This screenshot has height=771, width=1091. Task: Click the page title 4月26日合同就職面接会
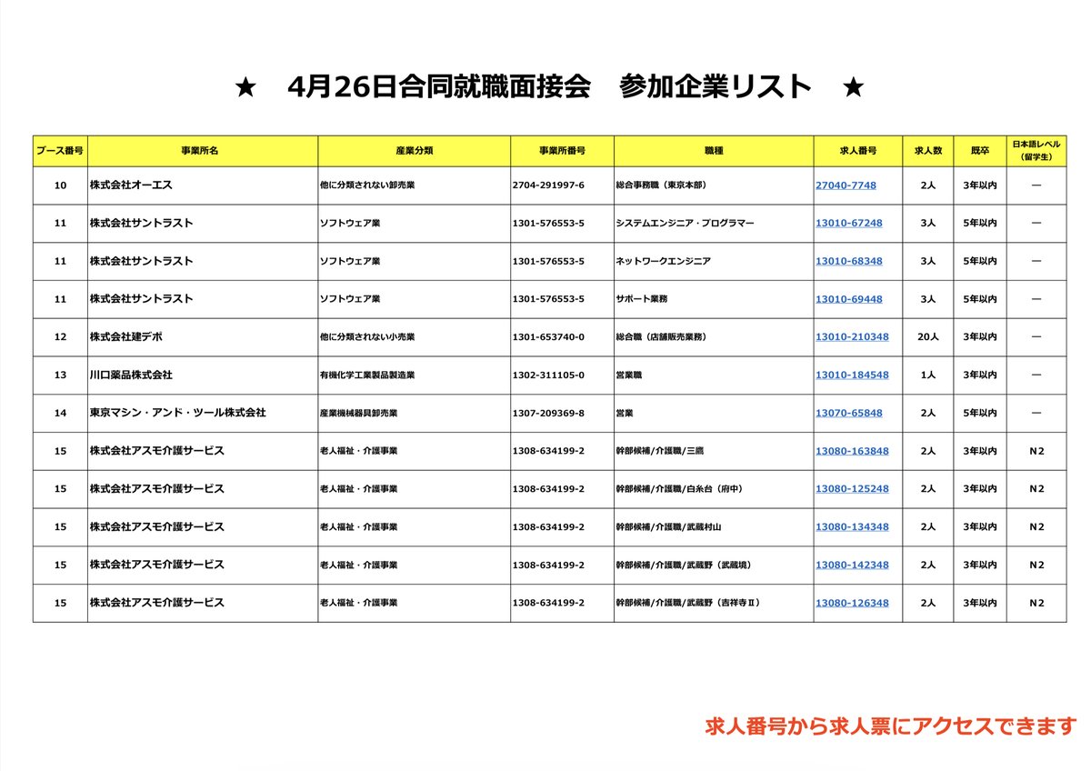click(438, 86)
